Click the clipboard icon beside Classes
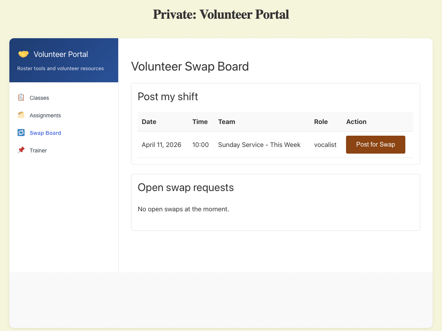442x331 pixels. pos(21,97)
